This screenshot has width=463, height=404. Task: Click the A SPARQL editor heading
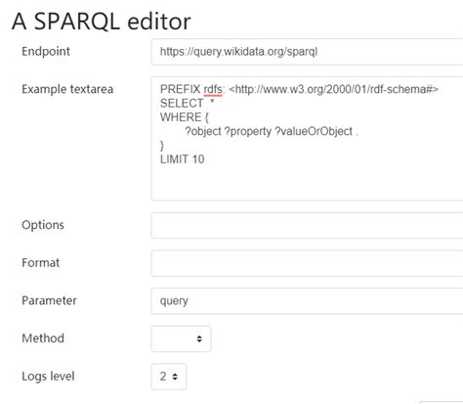pyautogui.click(x=102, y=22)
